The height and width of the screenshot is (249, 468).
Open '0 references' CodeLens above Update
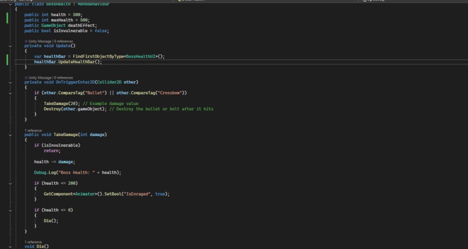(63, 41)
